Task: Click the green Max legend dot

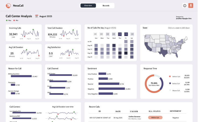Action: [x=7, y=20]
